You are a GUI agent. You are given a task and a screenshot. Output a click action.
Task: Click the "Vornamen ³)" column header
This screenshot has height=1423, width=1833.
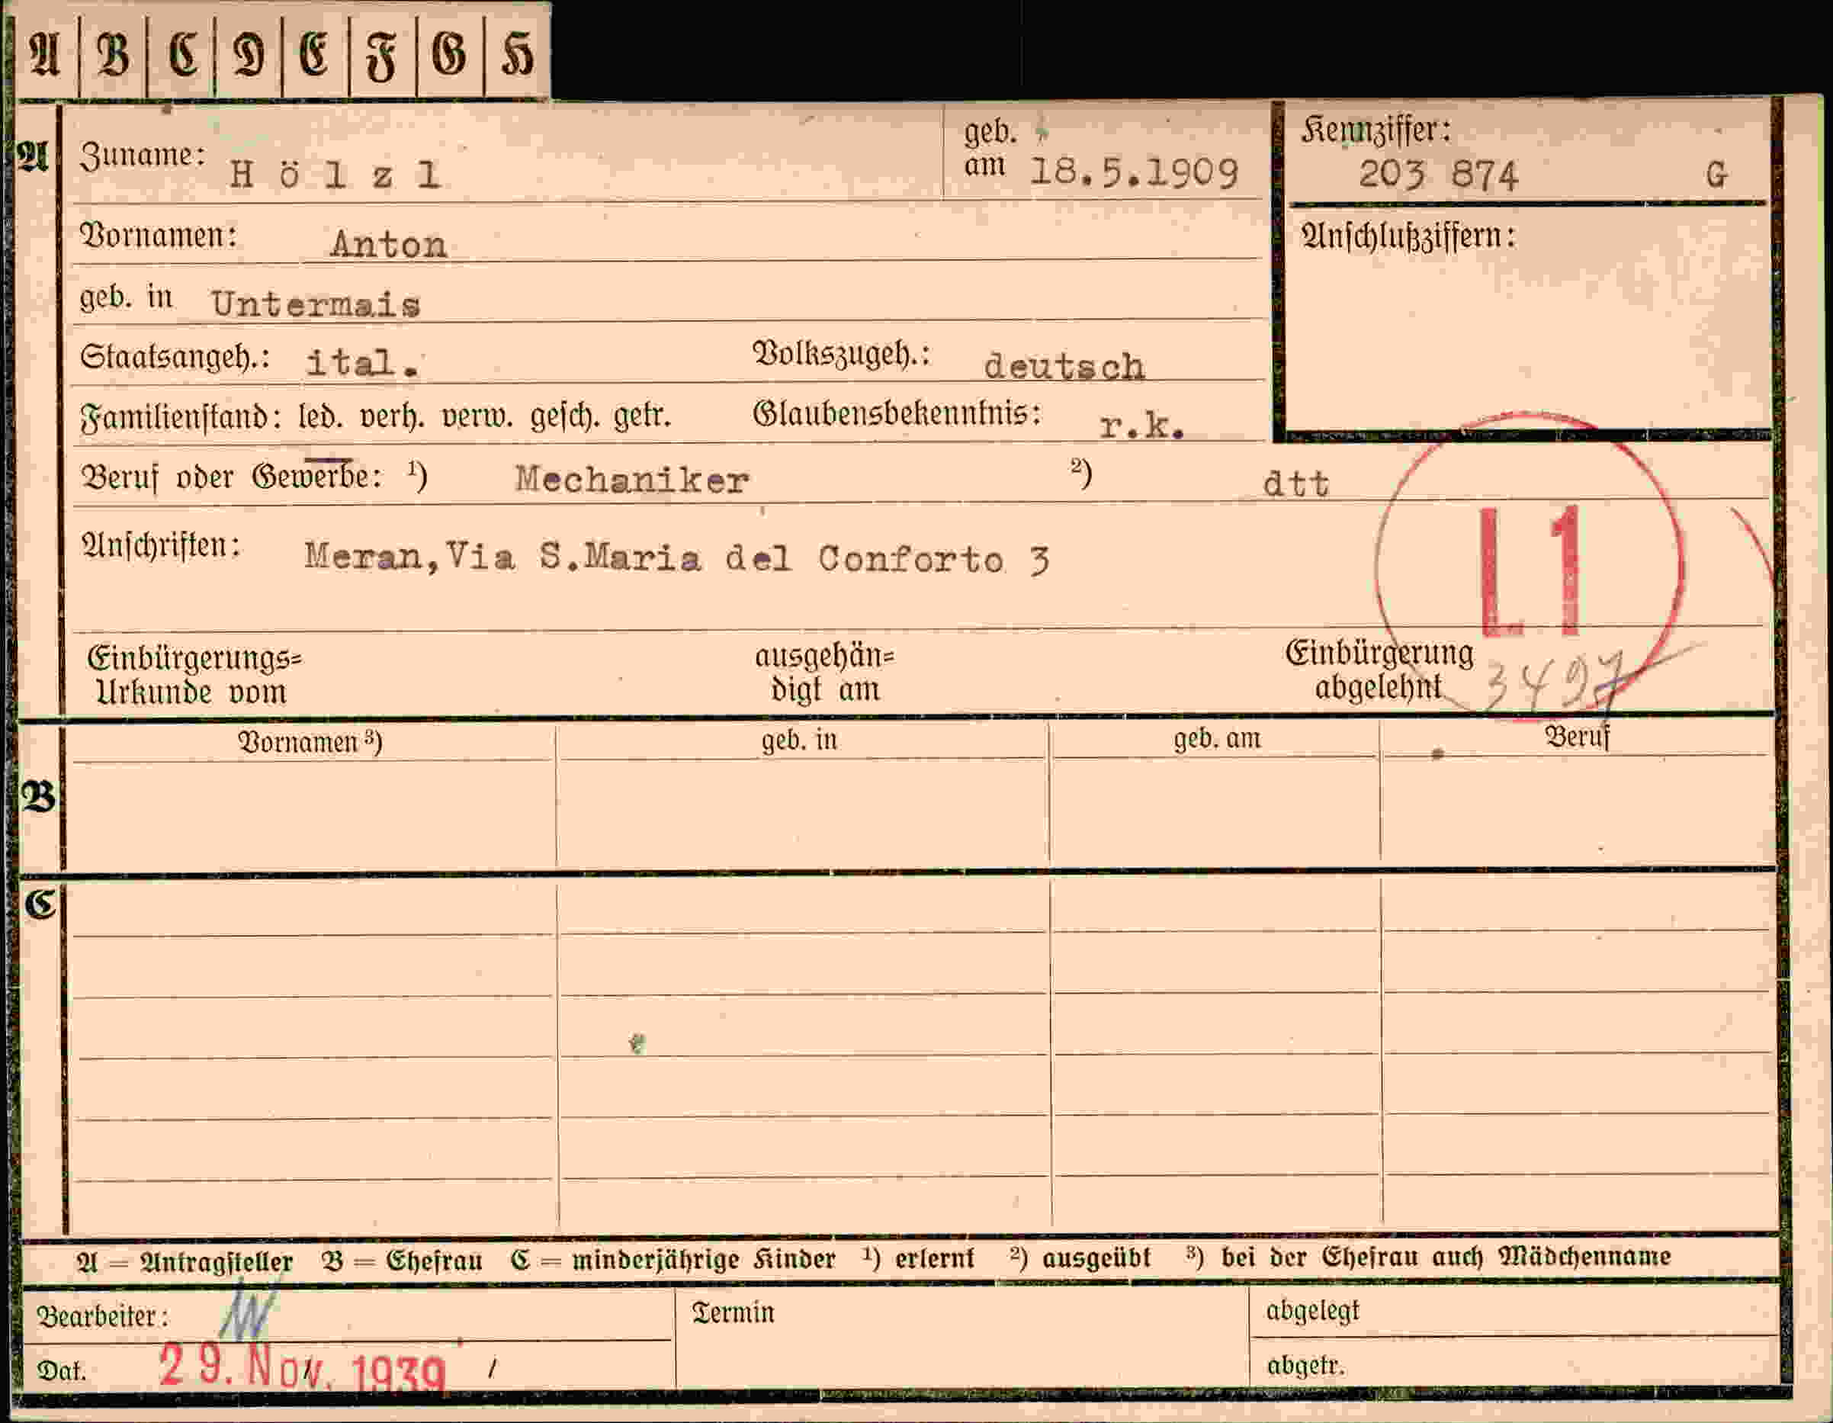pos(310,743)
